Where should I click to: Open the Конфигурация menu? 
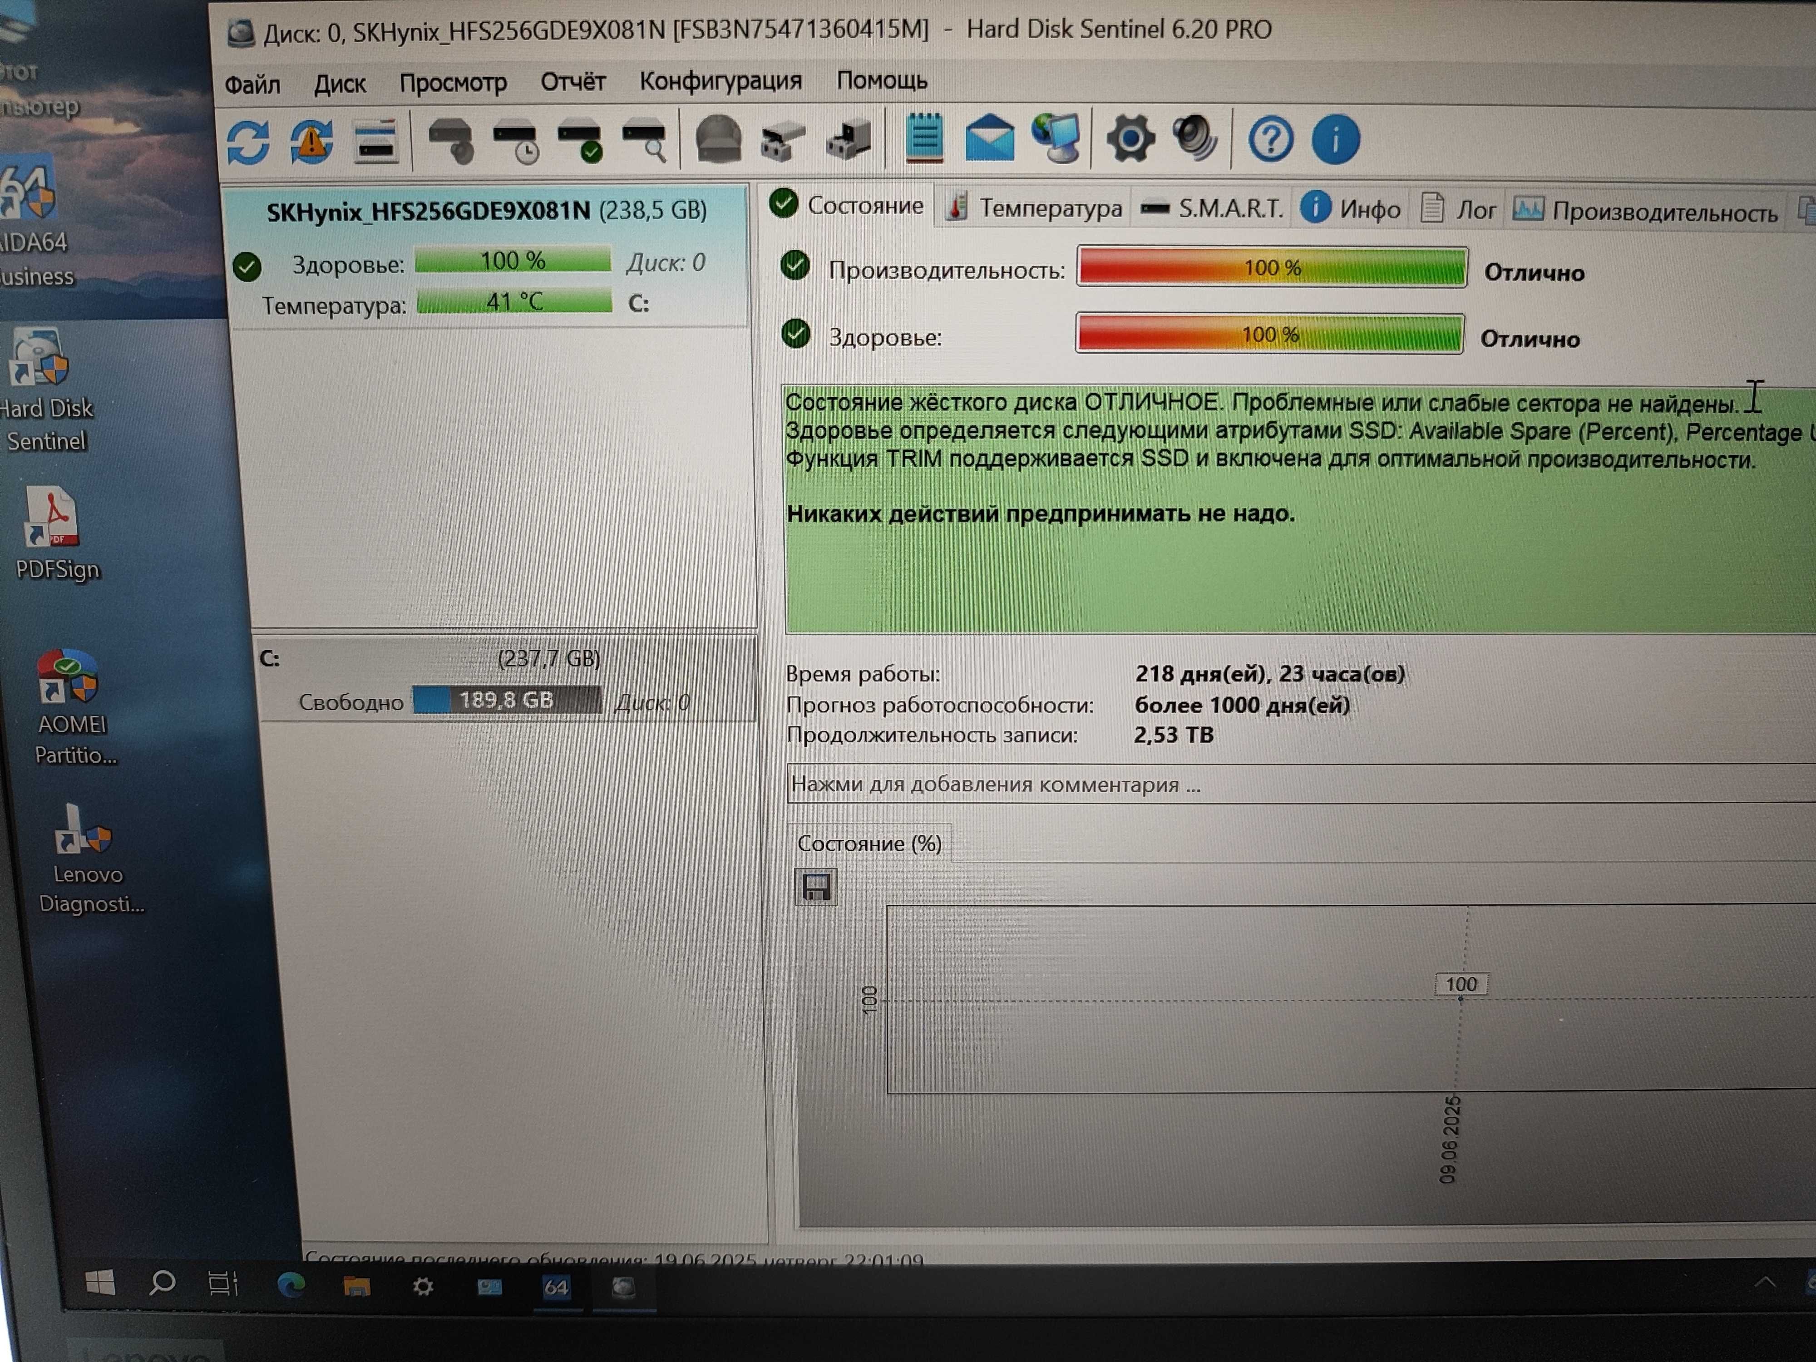(x=721, y=80)
